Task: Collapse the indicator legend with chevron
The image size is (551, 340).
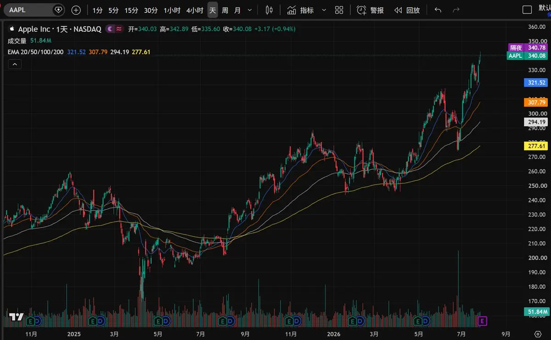Action: pyautogui.click(x=15, y=65)
